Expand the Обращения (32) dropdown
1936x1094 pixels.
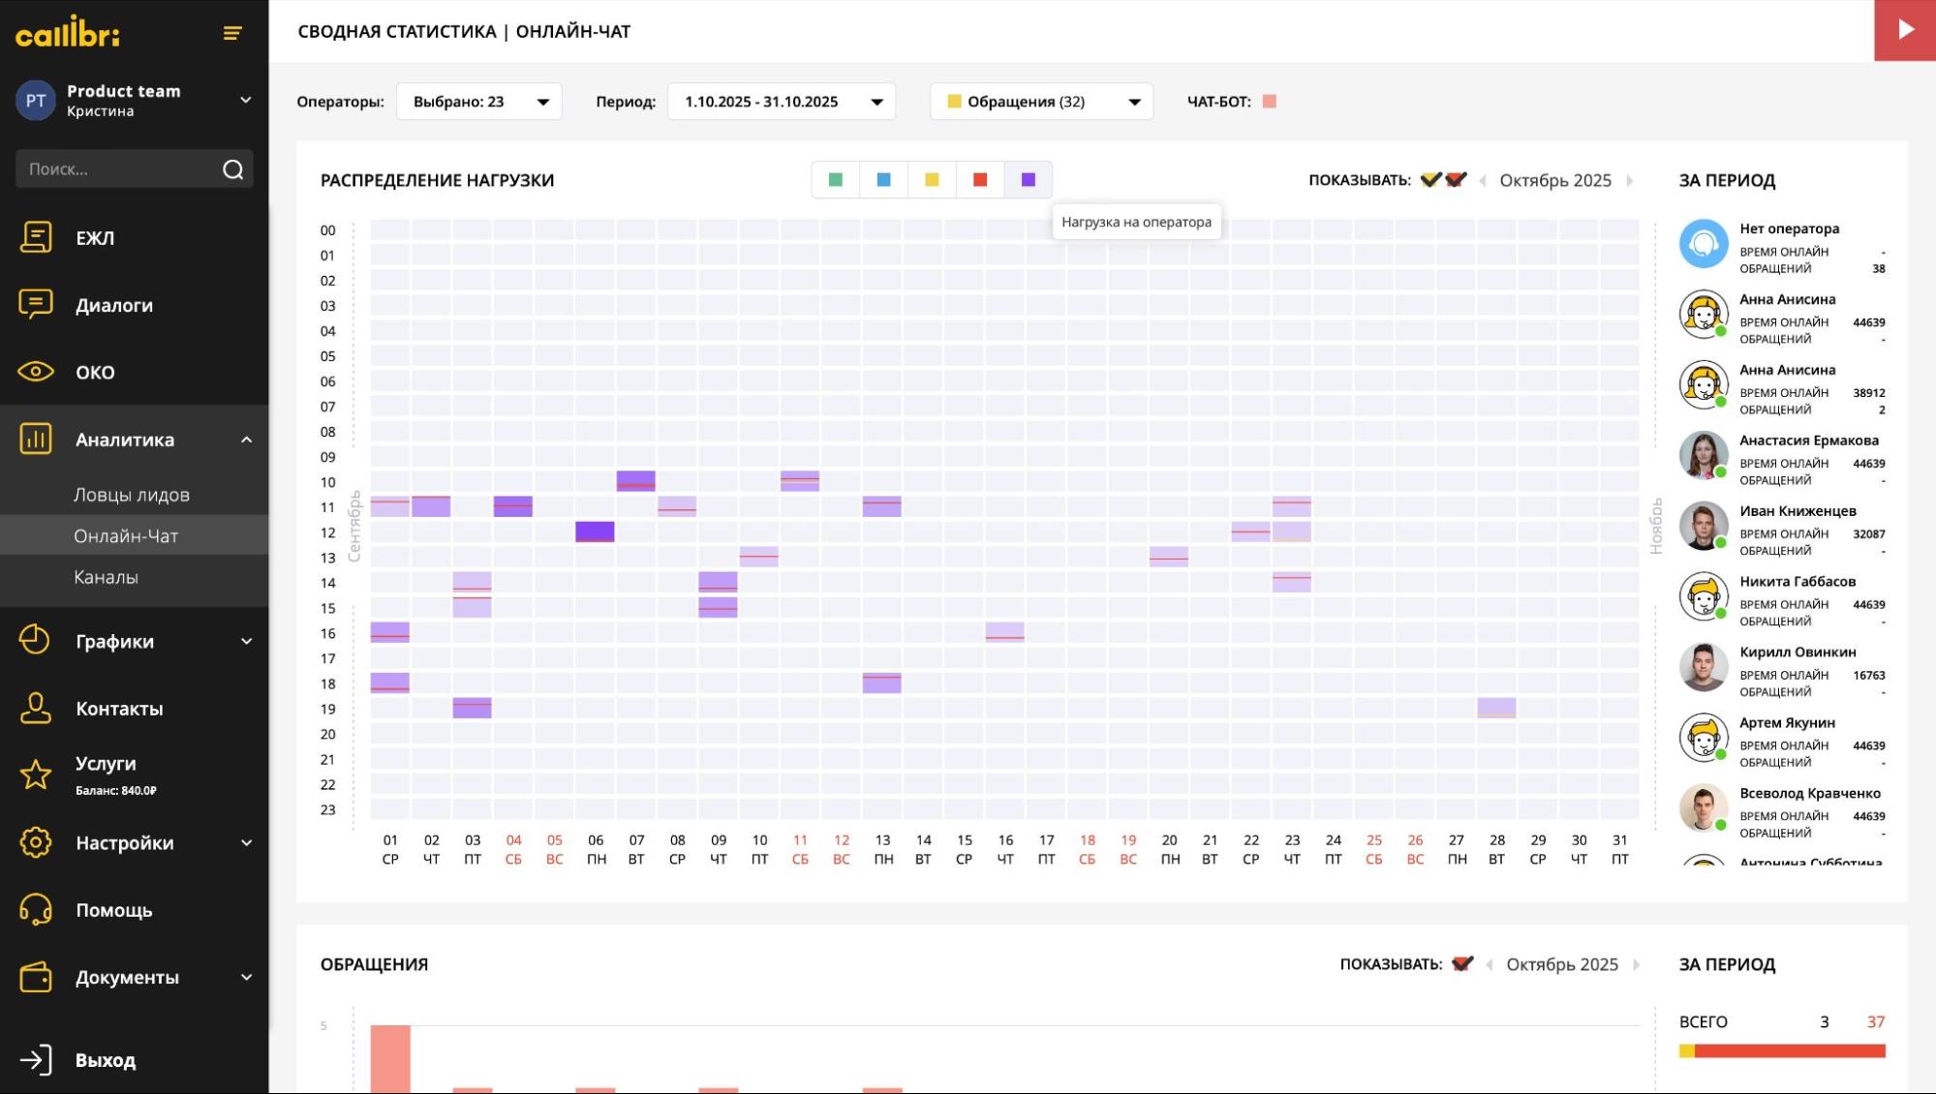click(x=1041, y=102)
